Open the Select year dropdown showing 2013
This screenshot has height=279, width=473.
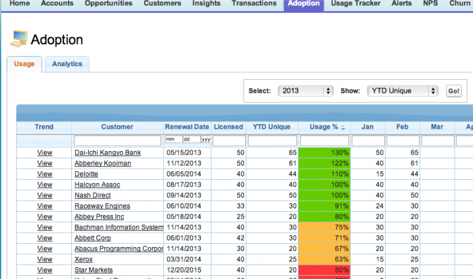pyautogui.click(x=305, y=91)
